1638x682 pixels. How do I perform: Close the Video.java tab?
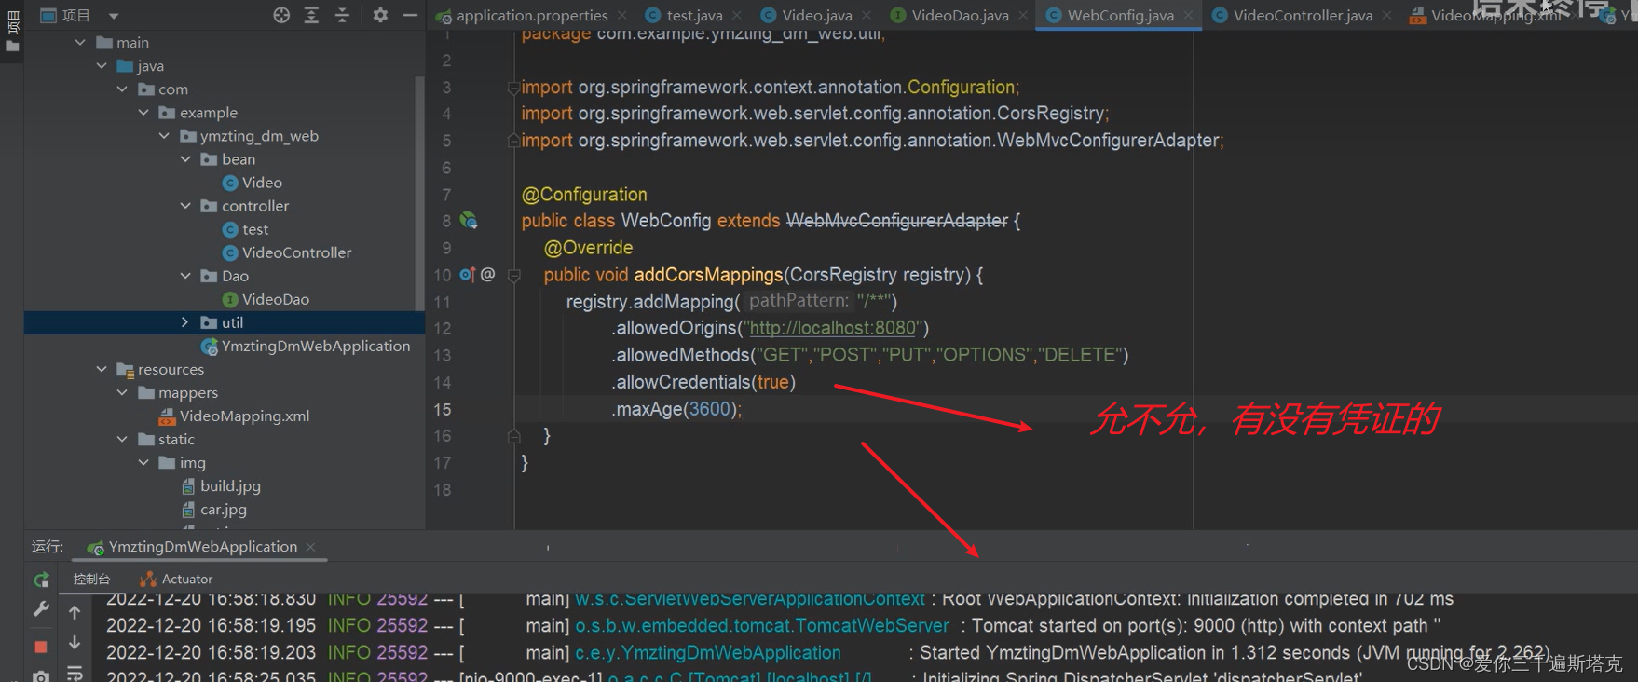pyautogui.click(x=867, y=15)
